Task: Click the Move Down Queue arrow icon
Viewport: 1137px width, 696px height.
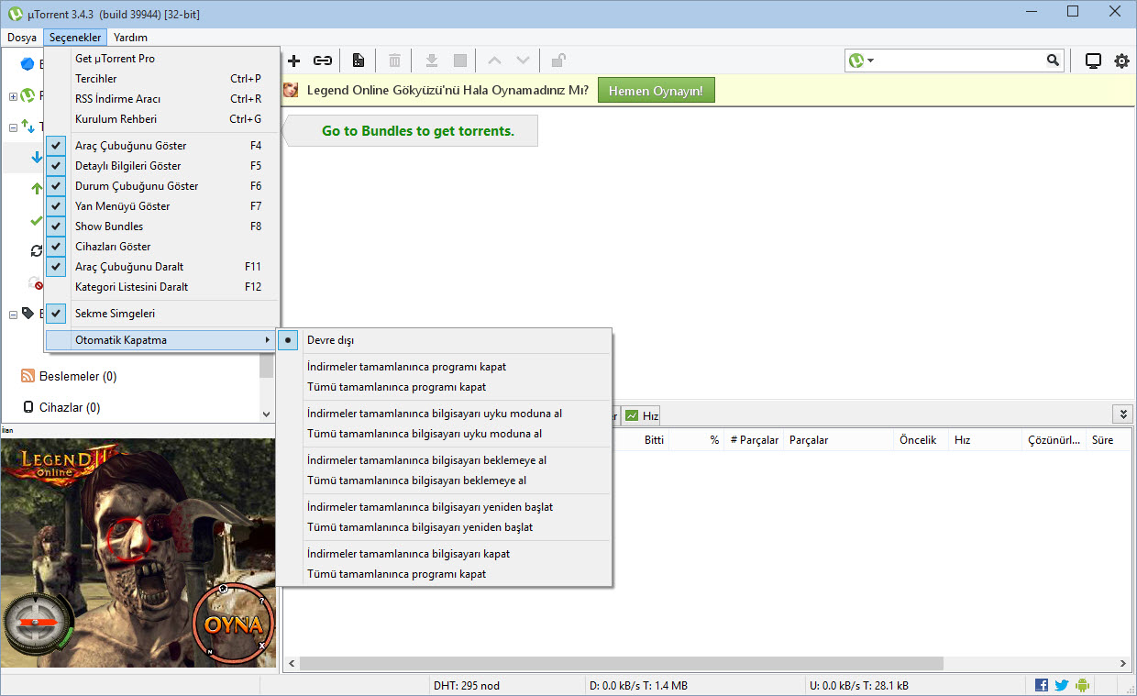Action: tap(523, 61)
